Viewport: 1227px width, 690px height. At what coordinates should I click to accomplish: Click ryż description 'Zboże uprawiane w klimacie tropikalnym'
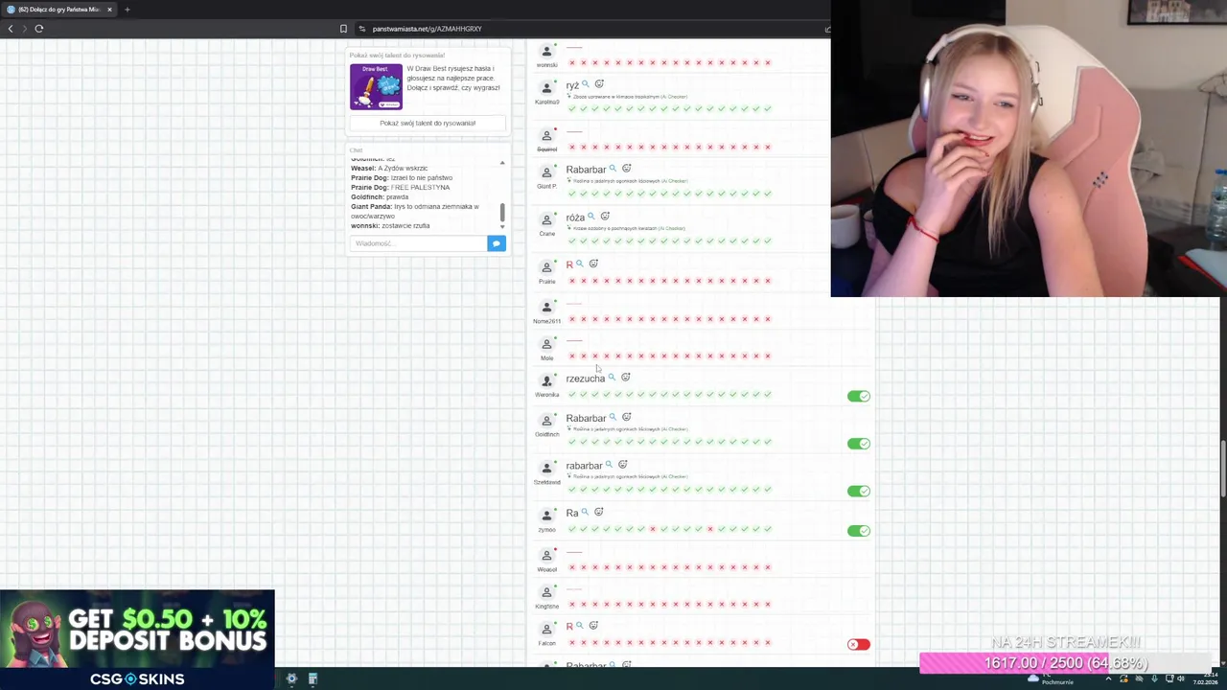click(x=615, y=97)
